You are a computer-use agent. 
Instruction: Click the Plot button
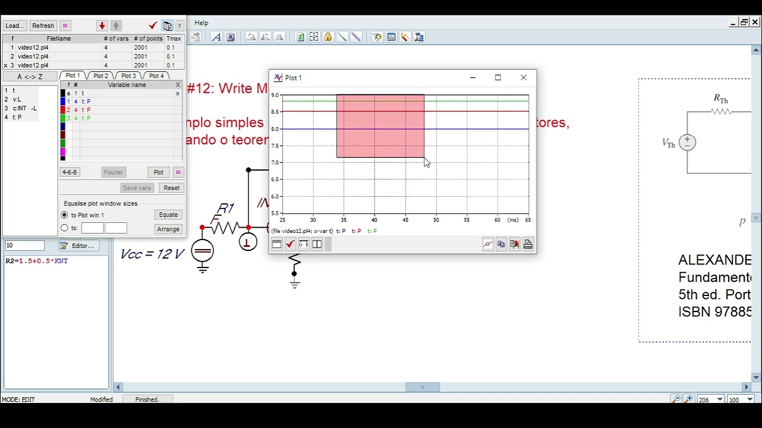[158, 172]
